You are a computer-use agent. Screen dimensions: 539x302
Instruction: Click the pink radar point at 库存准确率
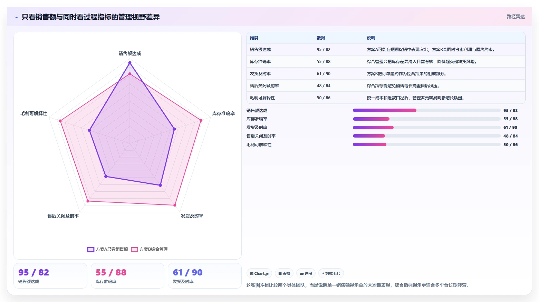tap(201, 120)
